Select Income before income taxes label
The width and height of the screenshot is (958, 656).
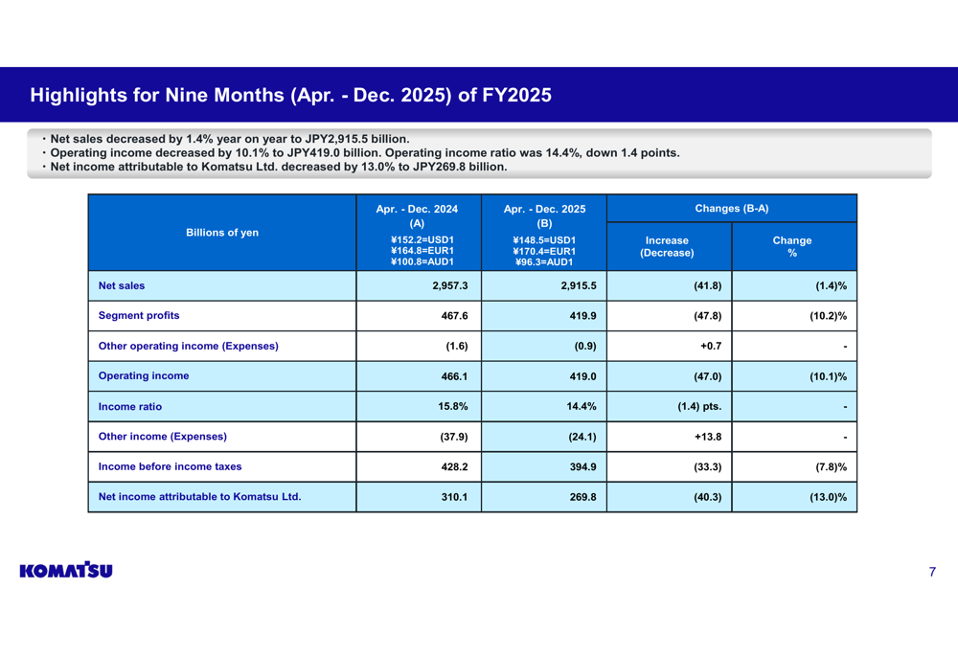click(170, 467)
